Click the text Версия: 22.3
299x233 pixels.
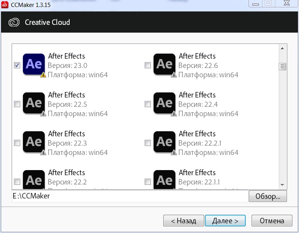[67, 143]
